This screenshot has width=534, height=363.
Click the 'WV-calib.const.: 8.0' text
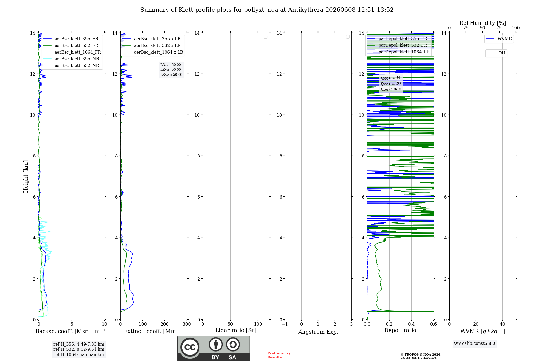coord(474,344)
